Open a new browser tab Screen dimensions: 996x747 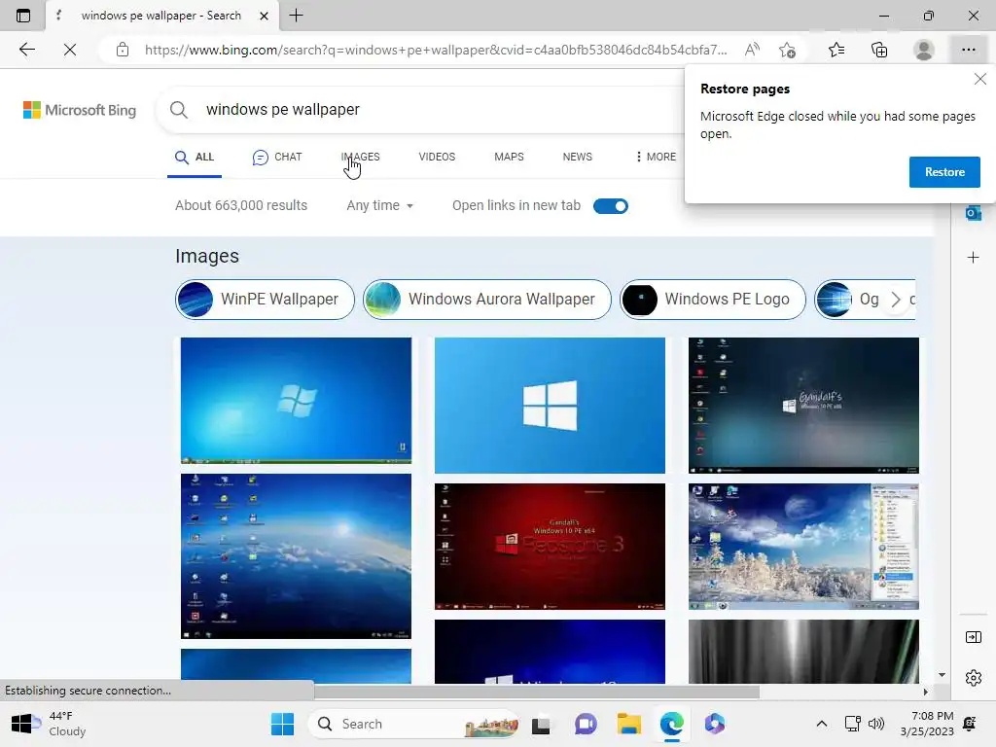(x=296, y=16)
